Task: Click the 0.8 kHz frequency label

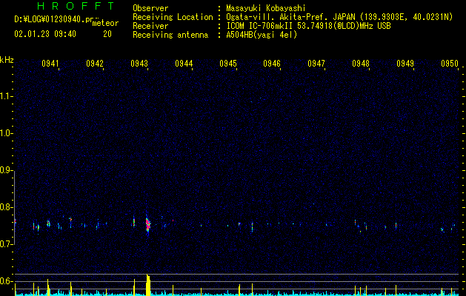Action: pos(7,207)
